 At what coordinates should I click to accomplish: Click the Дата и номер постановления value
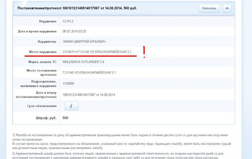point(89,95)
